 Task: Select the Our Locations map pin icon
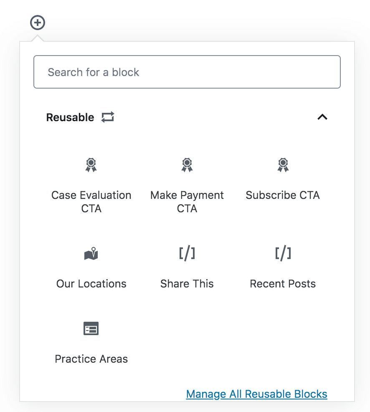click(x=91, y=254)
